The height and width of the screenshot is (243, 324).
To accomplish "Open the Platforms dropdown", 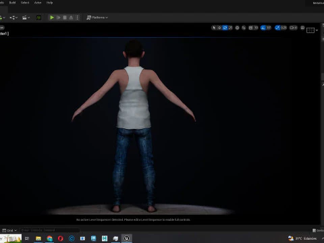I will 97,18.
